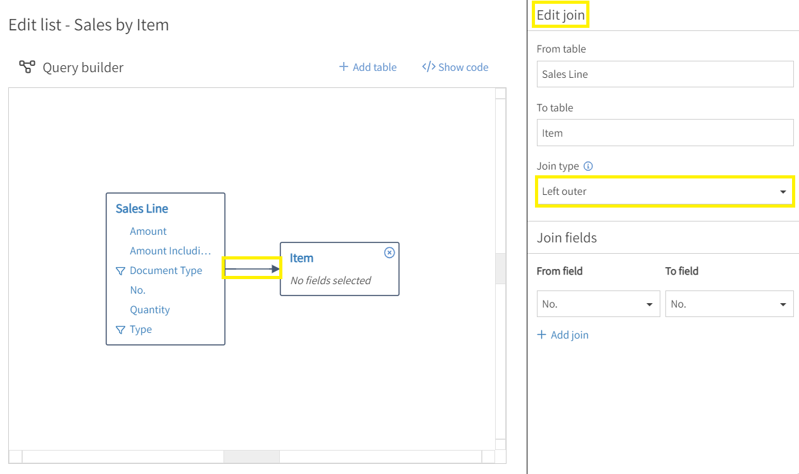The width and height of the screenshot is (799, 474).
Task: Click the canvas scroll-up arrow button
Action: click(x=500, y=94)
